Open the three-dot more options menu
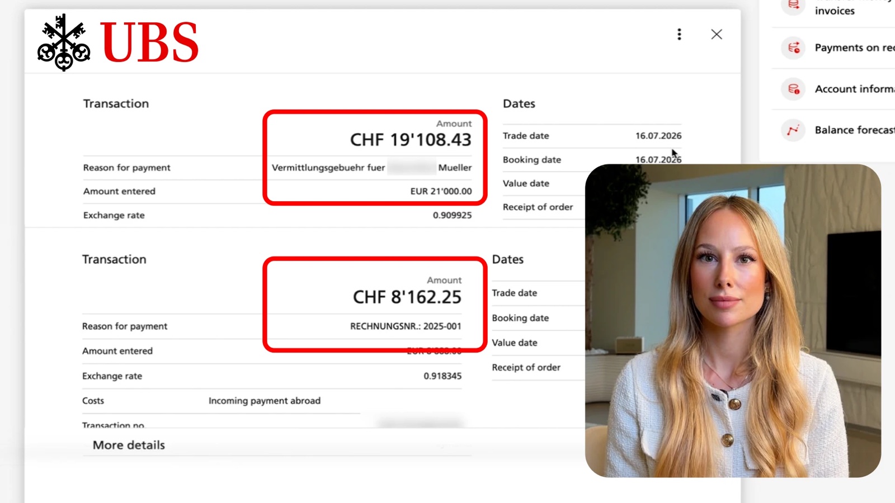This screenshot has width=895, height=503. pyautogui.click(x=679, y=35)
